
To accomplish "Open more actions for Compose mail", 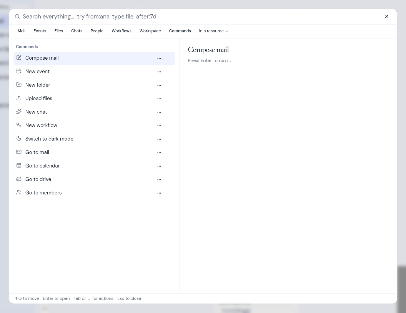I will [x=159, y=59].
